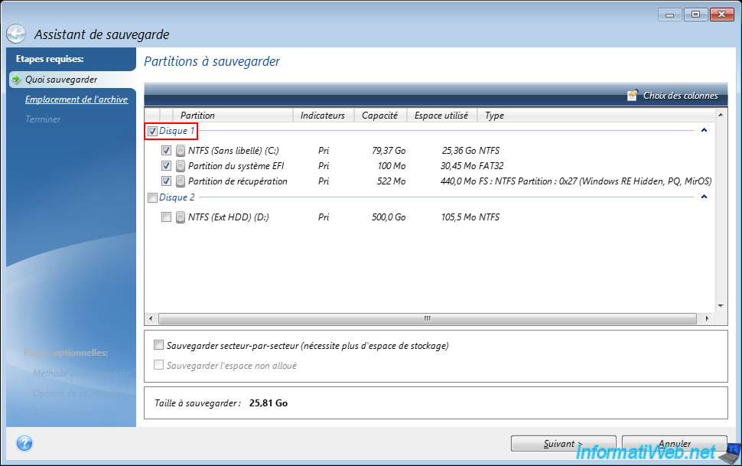Click the green arrow icon beside Quoi sauvegarder

tap(16, 80)
